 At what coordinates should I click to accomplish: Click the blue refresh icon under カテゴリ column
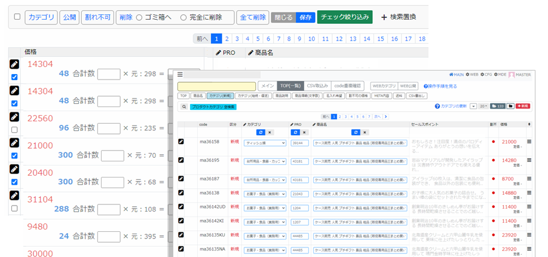260,131
